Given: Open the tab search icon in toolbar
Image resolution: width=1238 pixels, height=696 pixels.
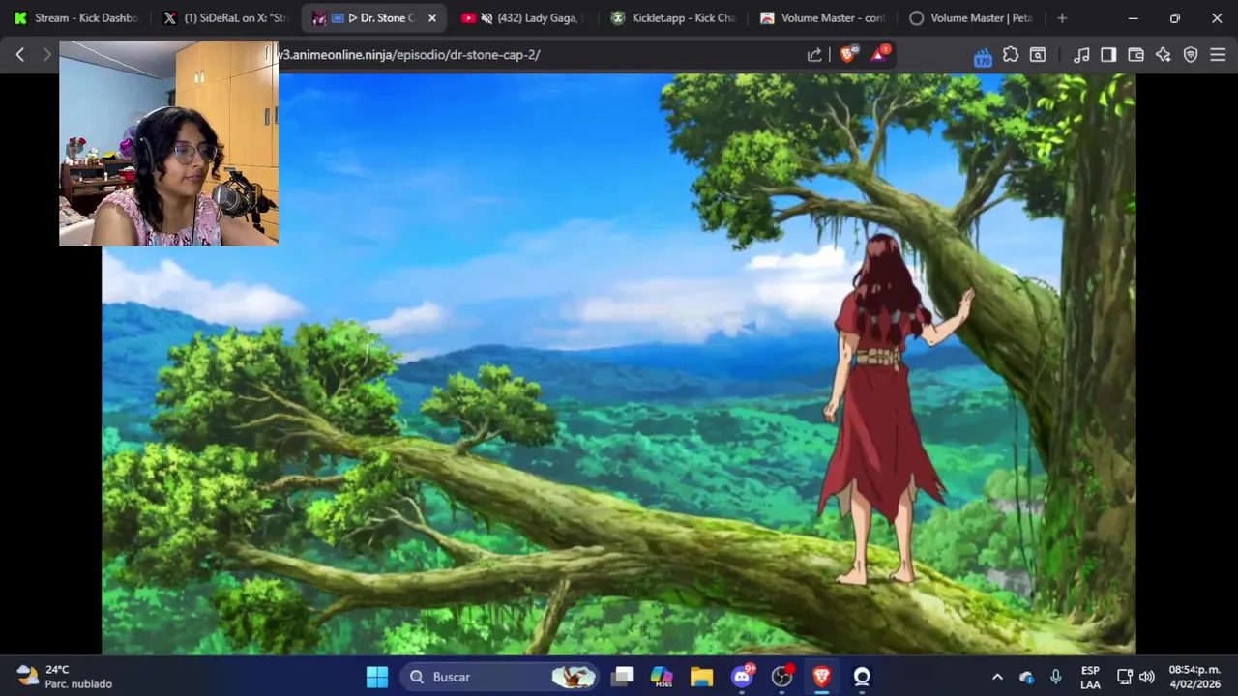Looking at the screenshot, I should click(1038, 55).
